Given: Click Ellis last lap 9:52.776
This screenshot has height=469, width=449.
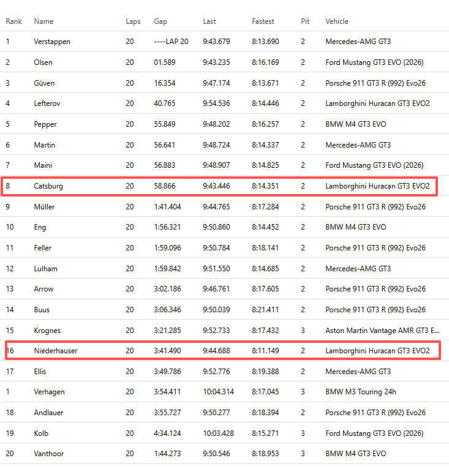Looking at the screenshot, I should point(216,372).
